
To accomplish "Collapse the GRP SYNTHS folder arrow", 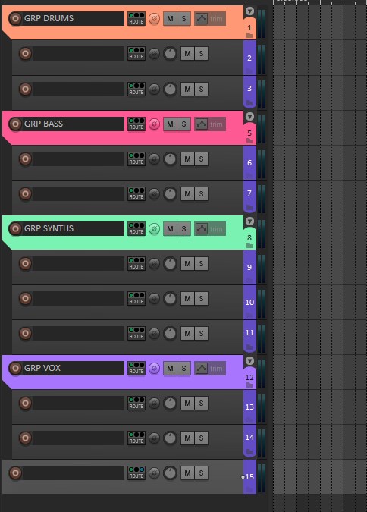I will 249,221.
